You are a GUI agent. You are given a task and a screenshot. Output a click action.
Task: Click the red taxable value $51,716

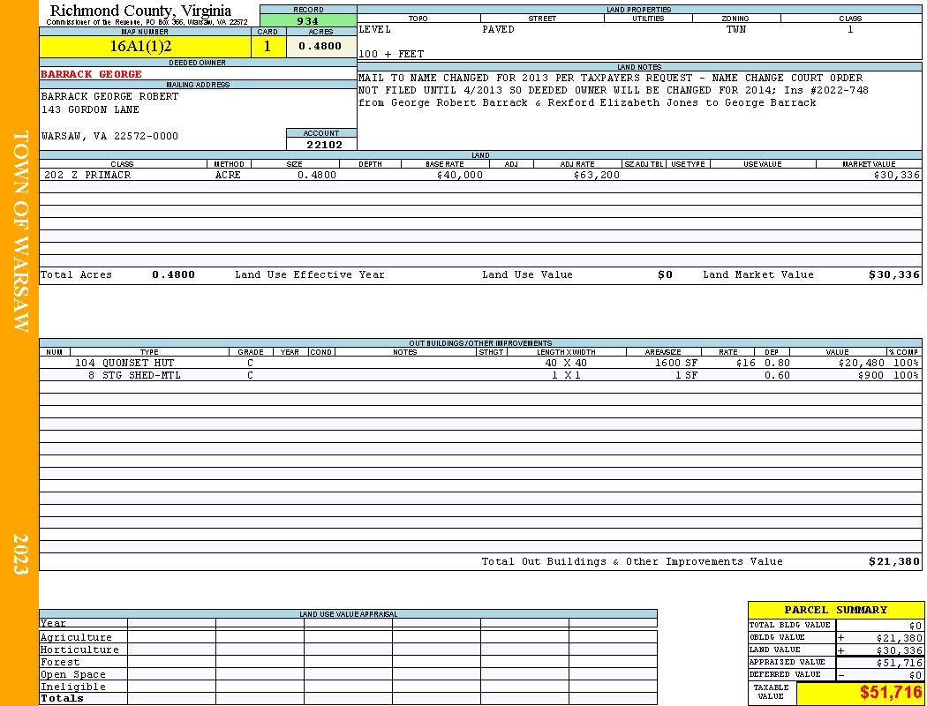point(890,693)
